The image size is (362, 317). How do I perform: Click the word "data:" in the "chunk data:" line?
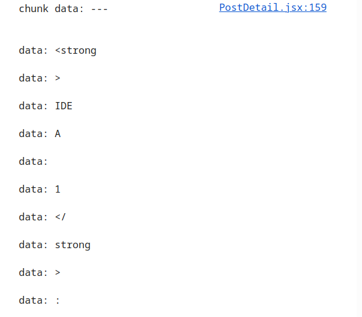[x=69, y=9]
